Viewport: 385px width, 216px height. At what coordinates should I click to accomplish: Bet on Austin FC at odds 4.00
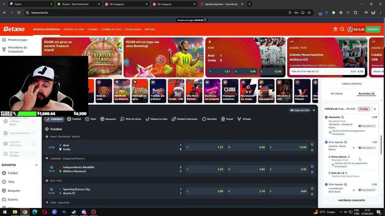288,191
